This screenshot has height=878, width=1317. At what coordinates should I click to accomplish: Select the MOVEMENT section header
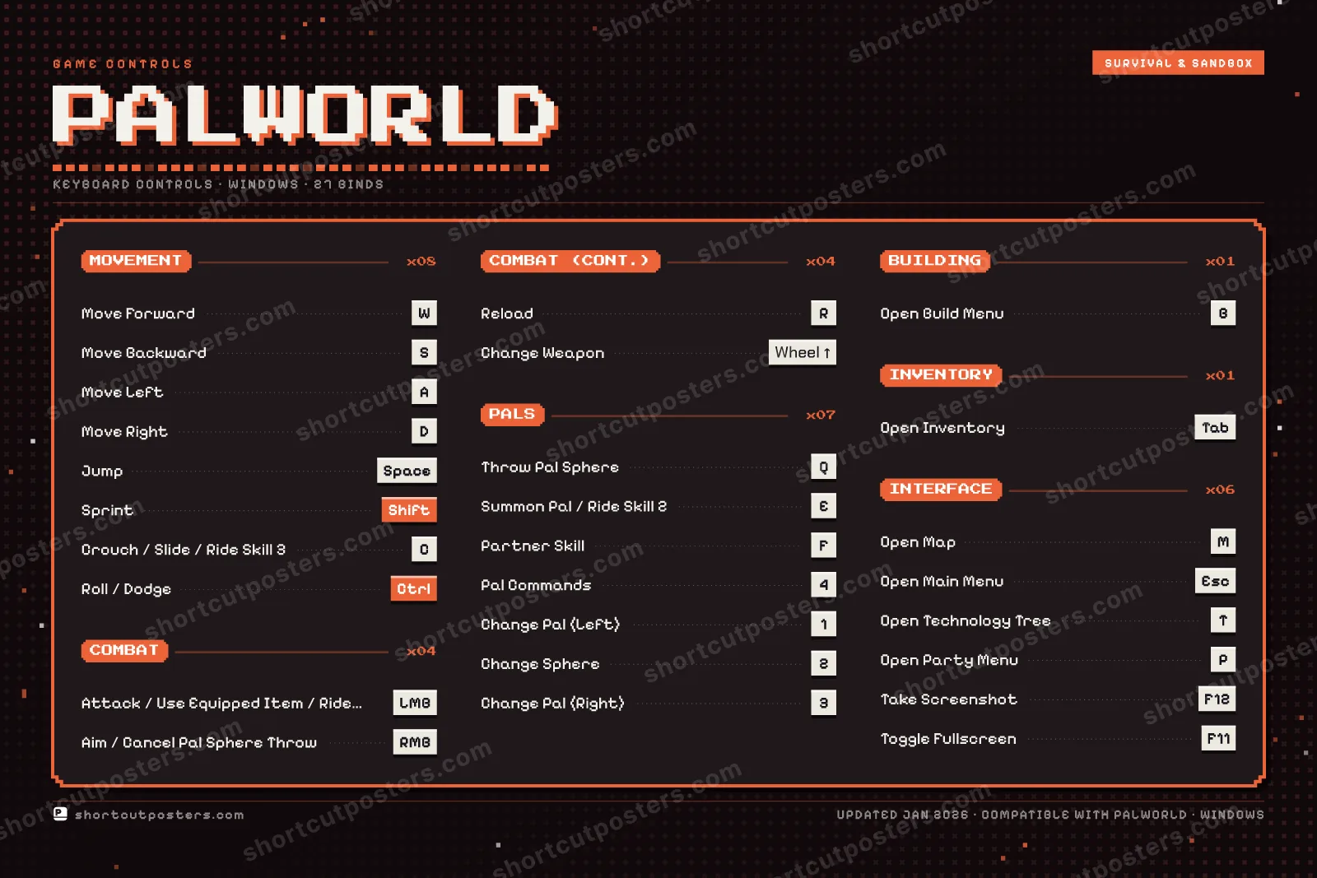click(136, 261)
